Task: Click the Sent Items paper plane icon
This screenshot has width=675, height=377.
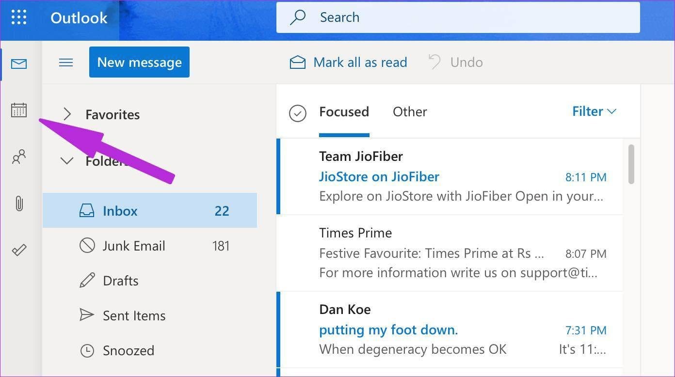Action: [x=87, y=315]
